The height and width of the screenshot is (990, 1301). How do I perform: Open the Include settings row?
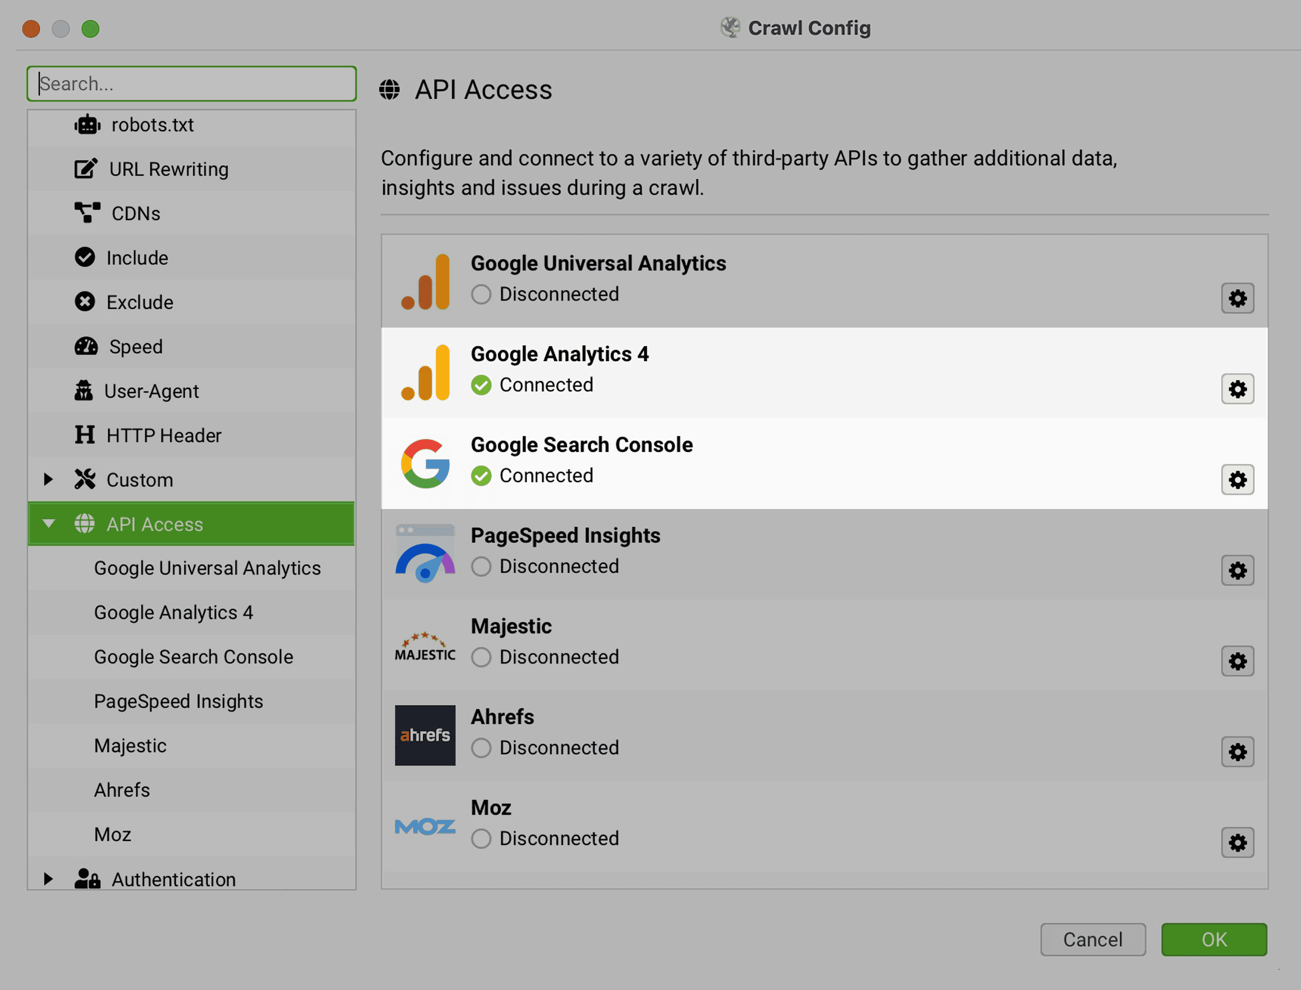tap(192, 257)
